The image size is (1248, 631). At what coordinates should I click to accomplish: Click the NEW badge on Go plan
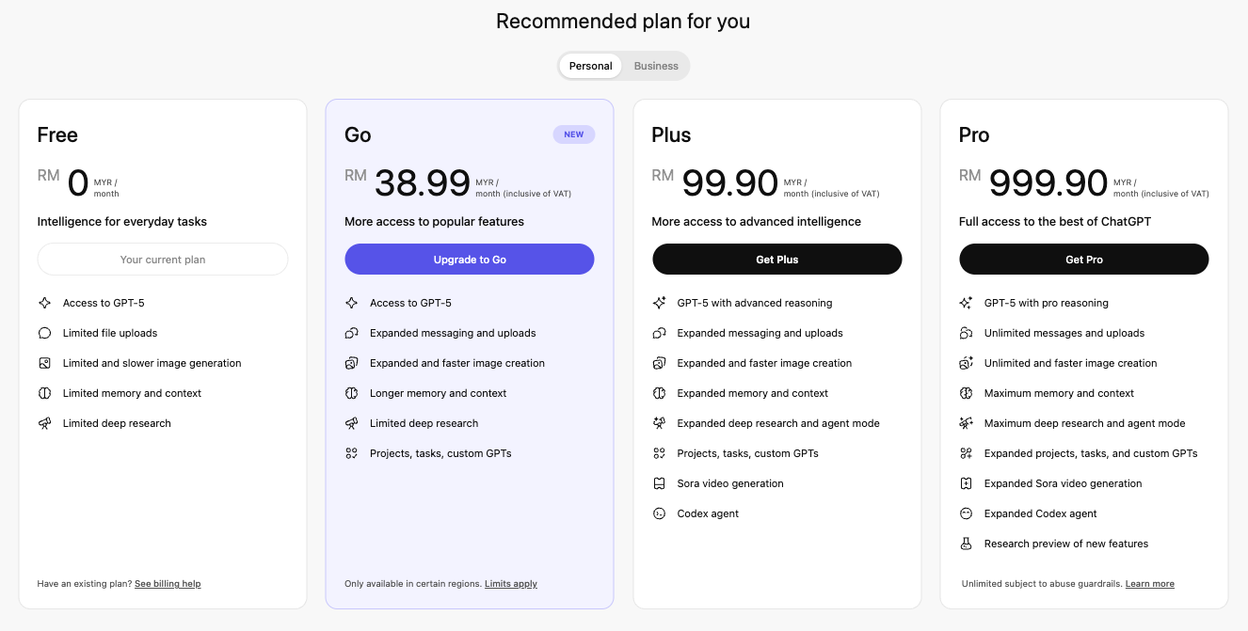pyautogui.click(x=574, y=134)
